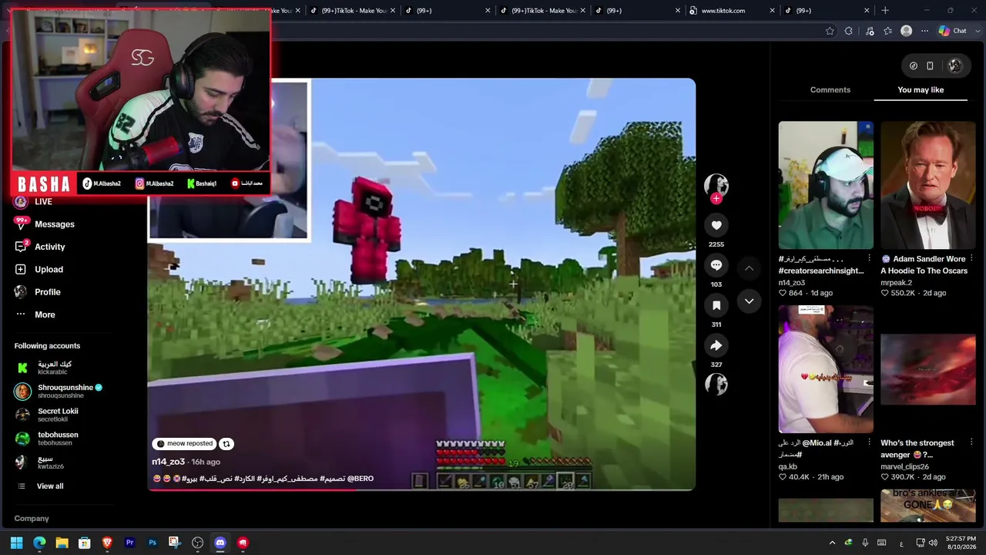Bookmark the video with the favorites icon
986x555 pixels.
pos(716,305)
